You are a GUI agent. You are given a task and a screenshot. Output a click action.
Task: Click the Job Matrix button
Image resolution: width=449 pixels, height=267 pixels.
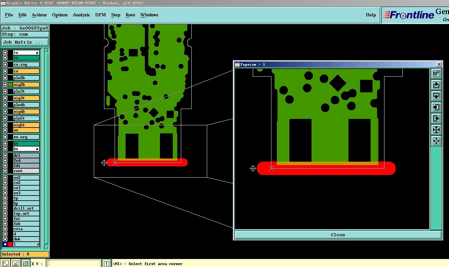click(25, 42)
